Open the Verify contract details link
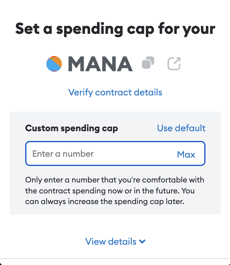230x265 pixels. pyautogui.click(x=115, y=93)
